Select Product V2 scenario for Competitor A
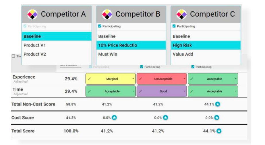The height and width of the screenshot is (145, 265). click(x=35, y=54)
